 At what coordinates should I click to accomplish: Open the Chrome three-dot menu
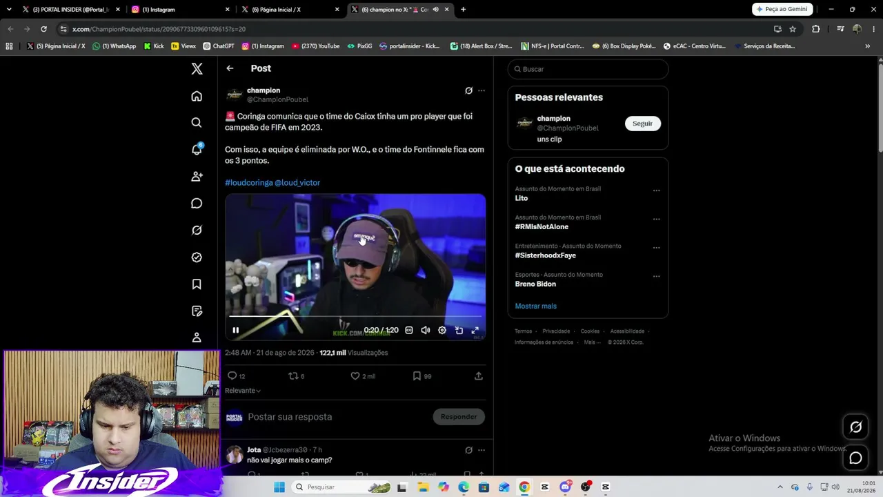click(873, 29)
